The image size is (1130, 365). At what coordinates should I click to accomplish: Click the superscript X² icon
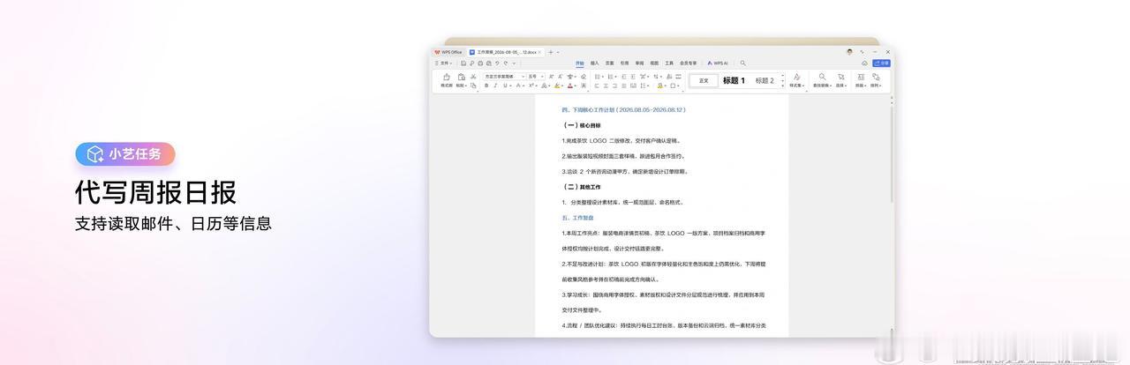tap(531, 86)
